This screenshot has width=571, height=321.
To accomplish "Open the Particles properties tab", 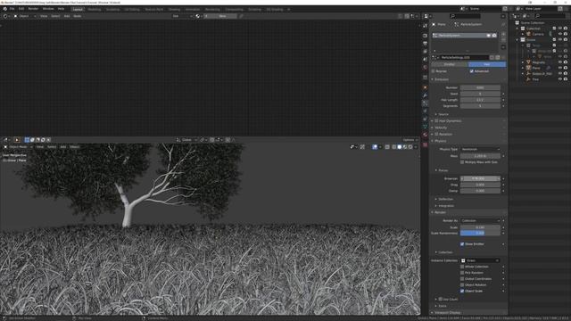I will pyautogui.click(x=425, y=103).
